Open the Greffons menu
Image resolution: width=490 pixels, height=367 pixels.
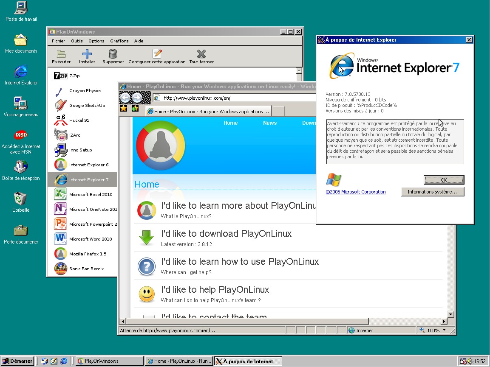(x=119, y=41)
